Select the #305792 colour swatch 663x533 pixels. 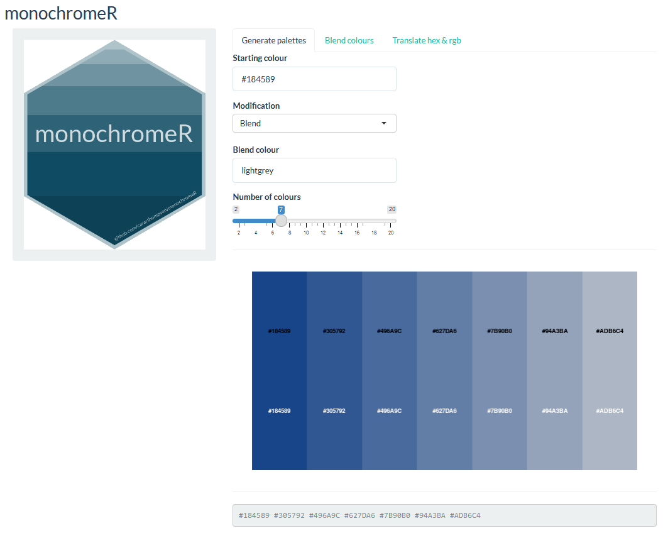334,371
